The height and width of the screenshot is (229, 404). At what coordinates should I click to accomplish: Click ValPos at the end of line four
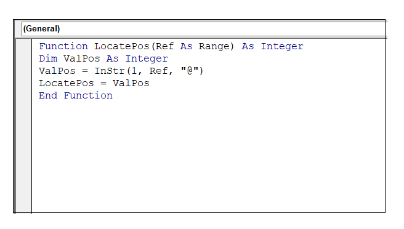click(x=131, y=83)
